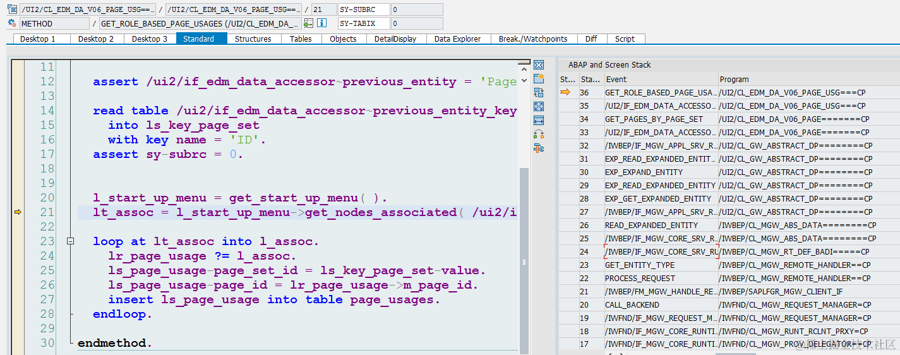
Task: Click program /IWFND/CL_MGW_RUNT_RCLNT_PRXY=CP
Action: point(793,331)
